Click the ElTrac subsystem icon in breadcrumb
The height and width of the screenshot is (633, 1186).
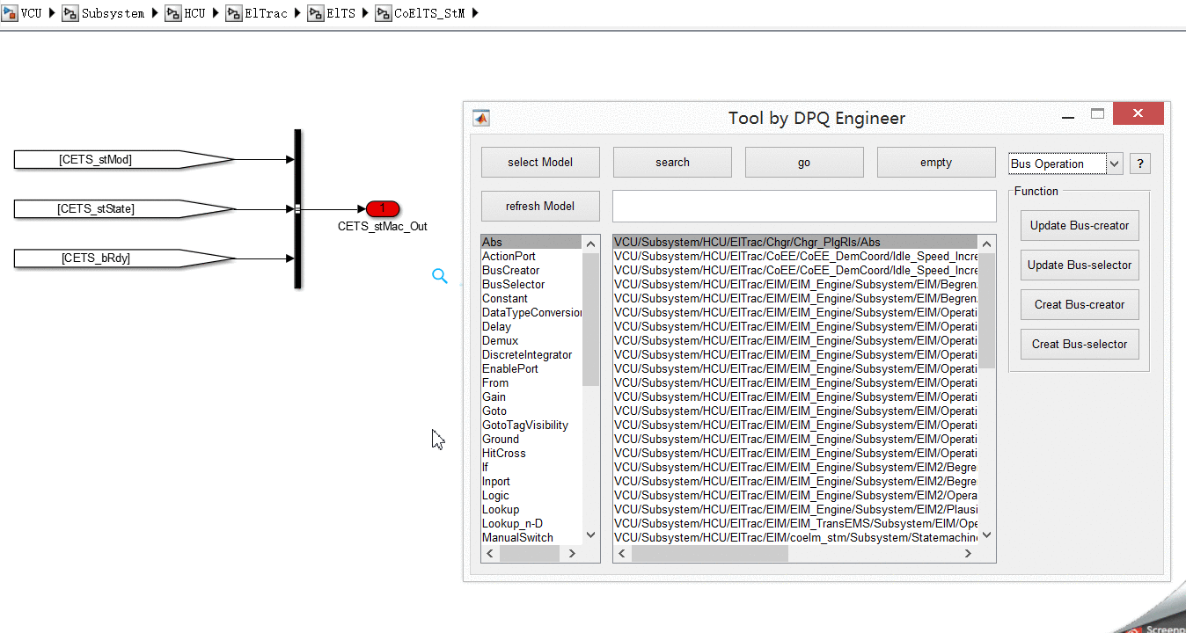pyautogui.click(x=233, y=14)
